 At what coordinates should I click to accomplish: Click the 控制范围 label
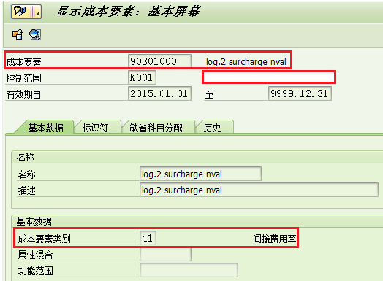[x=23, y=78]
